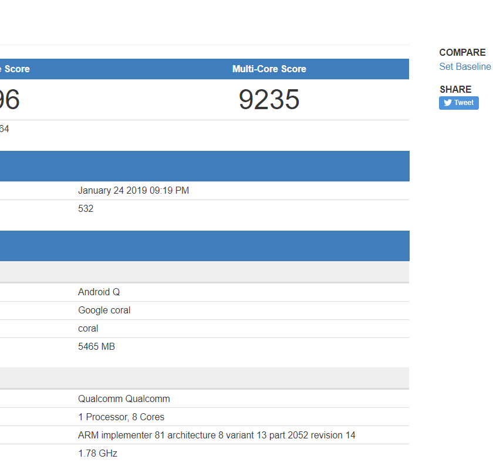Image resolution: width=493 pixels, height=466 pixels.
Task: Click the lone coral motherboard value
Action: click(x=88, y=329)
